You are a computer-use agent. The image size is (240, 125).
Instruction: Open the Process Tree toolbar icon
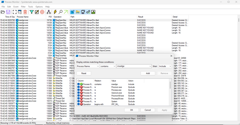click(49, 12)
